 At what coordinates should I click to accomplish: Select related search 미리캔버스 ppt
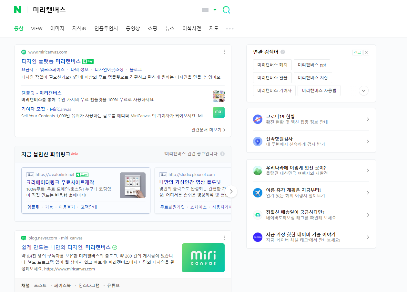click(x=312, y=65)
